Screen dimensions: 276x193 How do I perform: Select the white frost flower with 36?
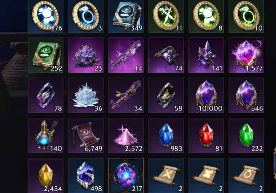(x=86, y=95)
